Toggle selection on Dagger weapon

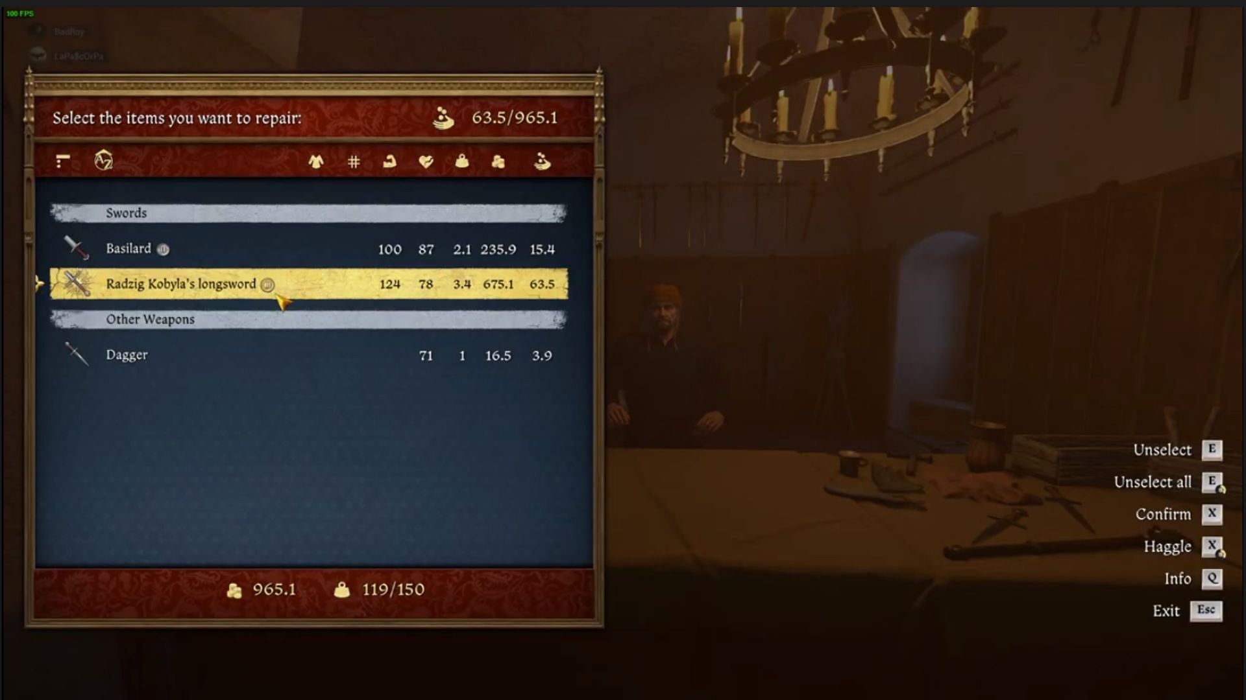(308, 354)
